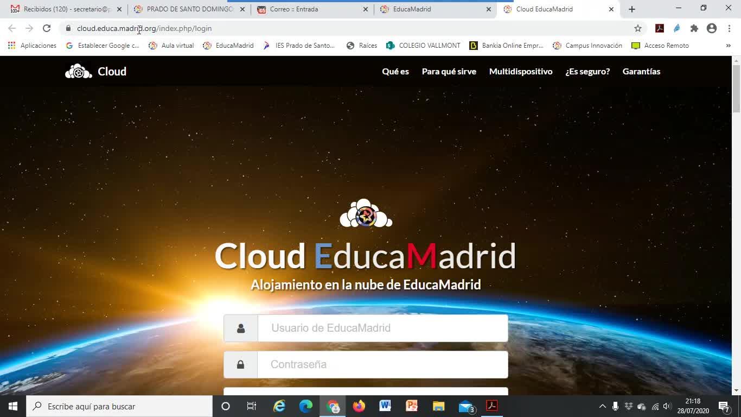741x417 pixels.
Task: Open Adobe Acrobat Reader from the taskbar
Action: pos(492,406)
